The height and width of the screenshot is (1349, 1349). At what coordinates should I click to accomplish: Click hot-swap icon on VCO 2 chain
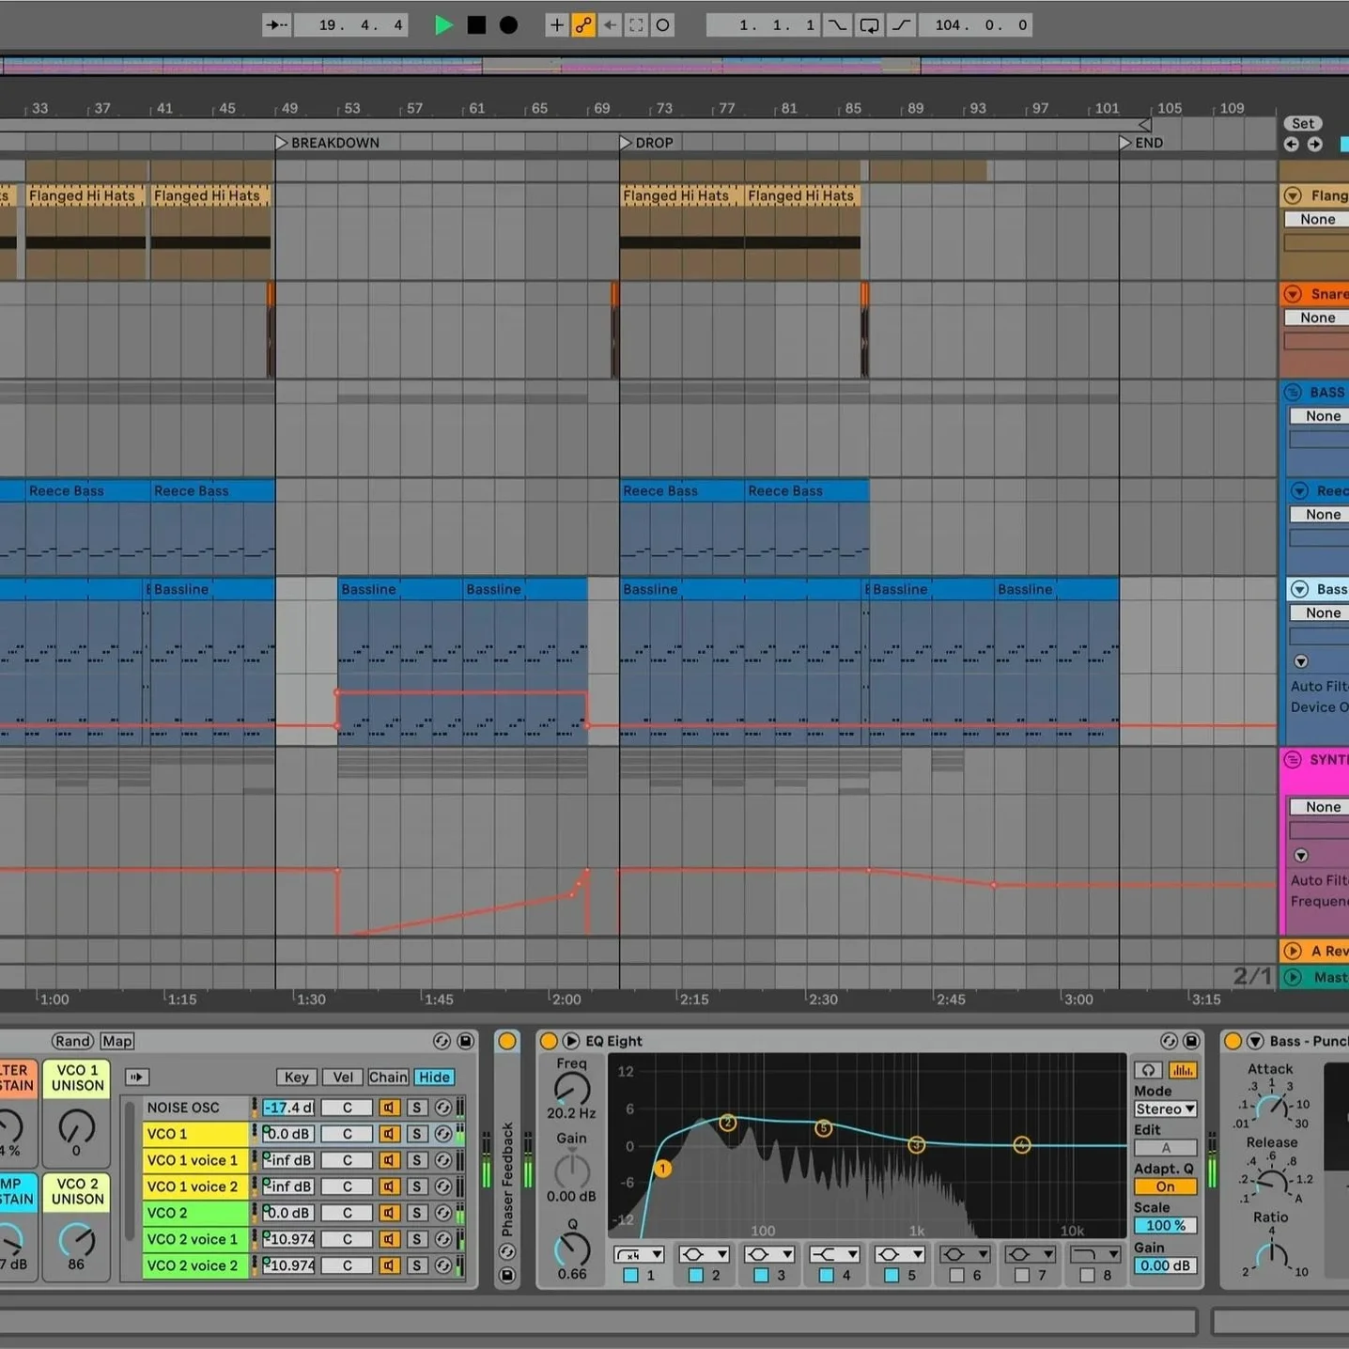point(442,1213)
